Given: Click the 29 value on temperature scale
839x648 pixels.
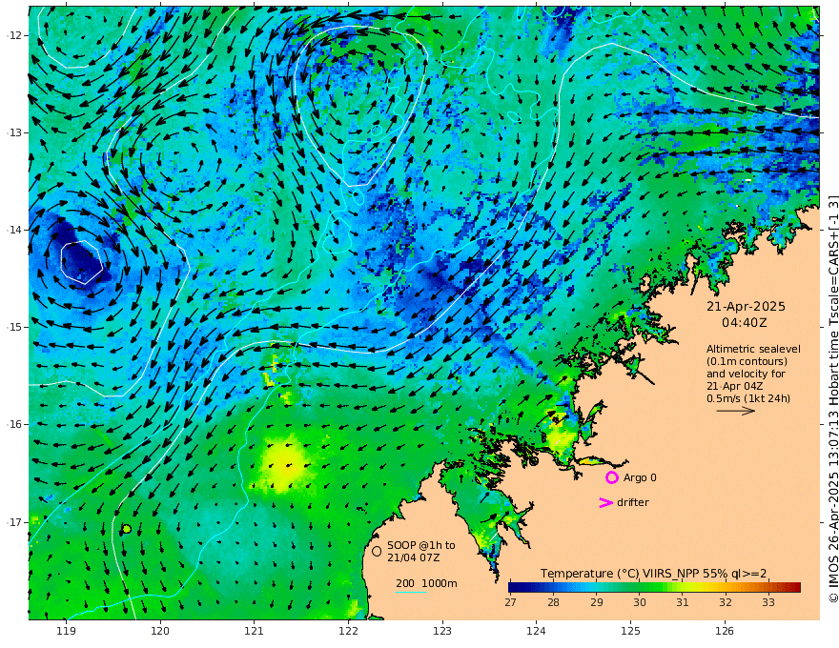Looking at the screenshot, I should [597, 602].
